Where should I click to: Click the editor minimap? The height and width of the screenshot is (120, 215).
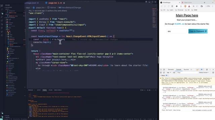pyautogui.click(x=154, y=18)
